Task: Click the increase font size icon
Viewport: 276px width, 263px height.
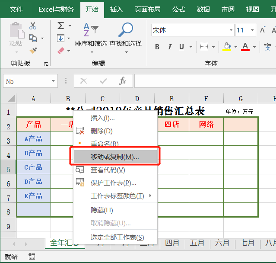Action: (263, 30)
